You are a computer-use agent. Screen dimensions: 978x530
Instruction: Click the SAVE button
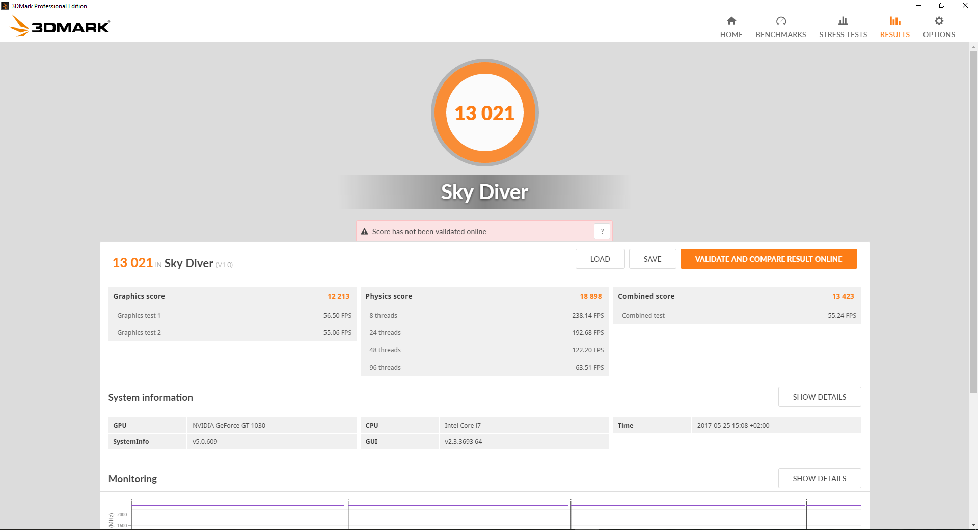click(x=653, y=259)
